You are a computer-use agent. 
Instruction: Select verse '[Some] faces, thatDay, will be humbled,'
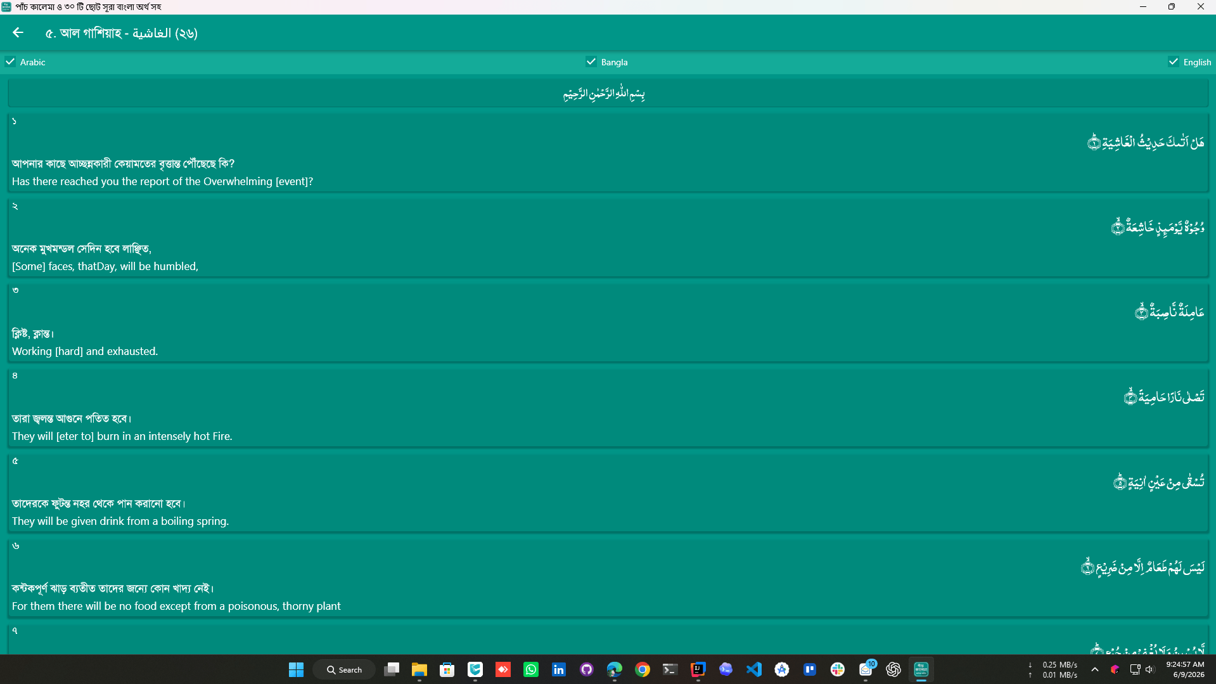point(608,238)
